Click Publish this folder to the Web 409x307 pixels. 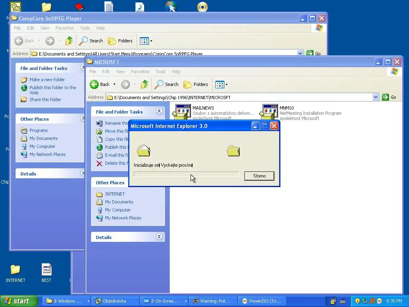point(53,90)
